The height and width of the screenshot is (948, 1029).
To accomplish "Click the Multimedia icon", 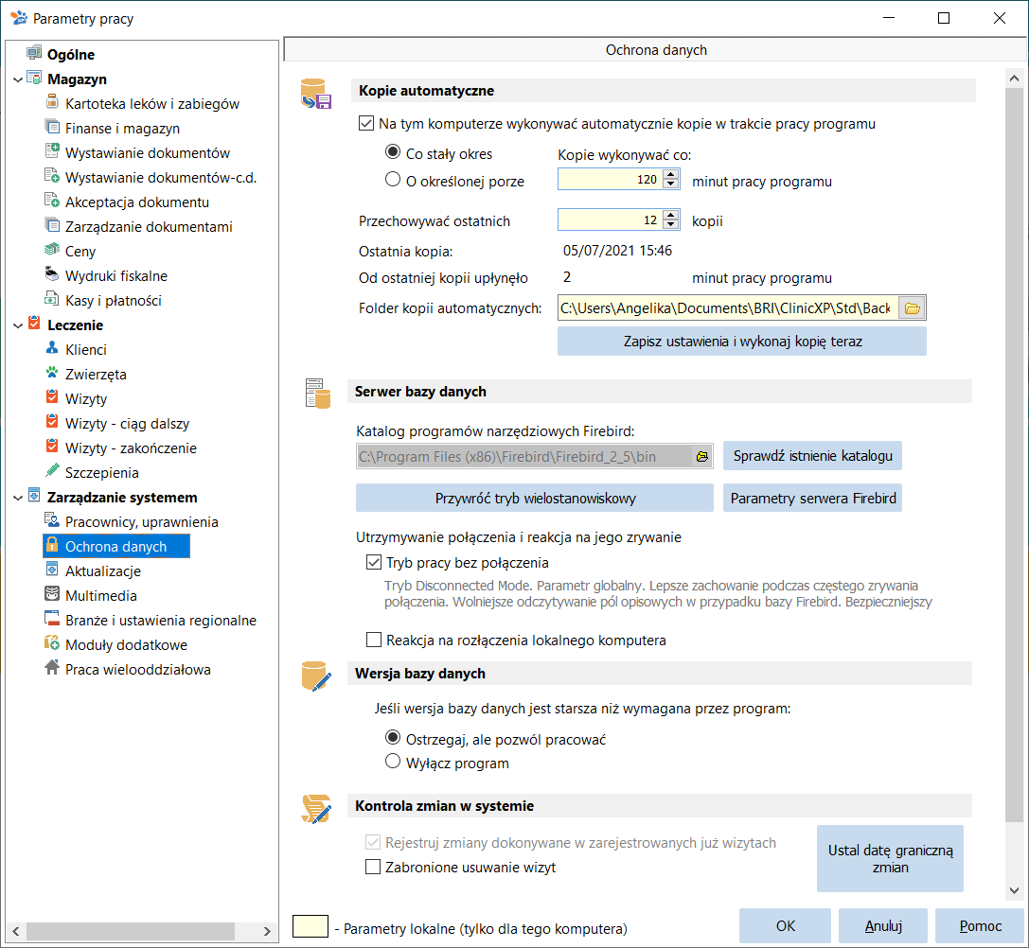I will tap(52, 594).
